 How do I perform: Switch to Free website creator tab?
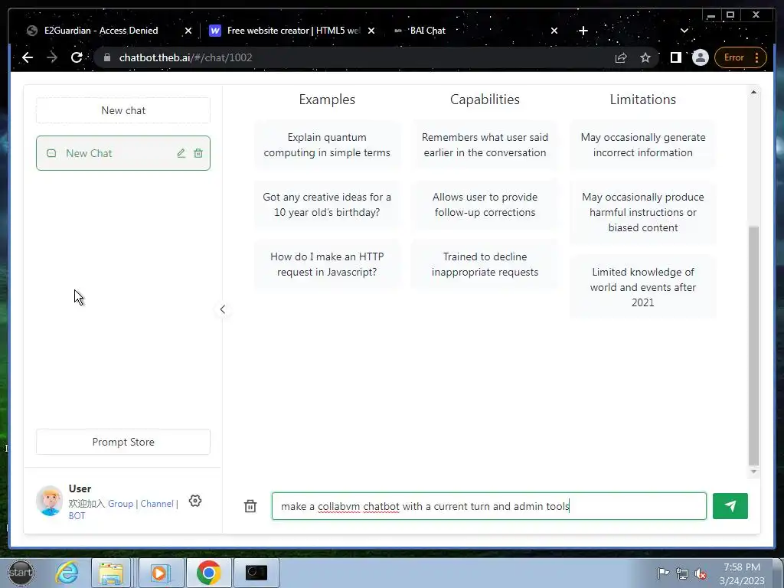tap(293, 31)
